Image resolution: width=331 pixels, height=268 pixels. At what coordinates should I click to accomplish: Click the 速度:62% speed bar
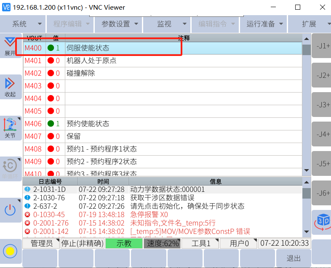tap(163, 243)
